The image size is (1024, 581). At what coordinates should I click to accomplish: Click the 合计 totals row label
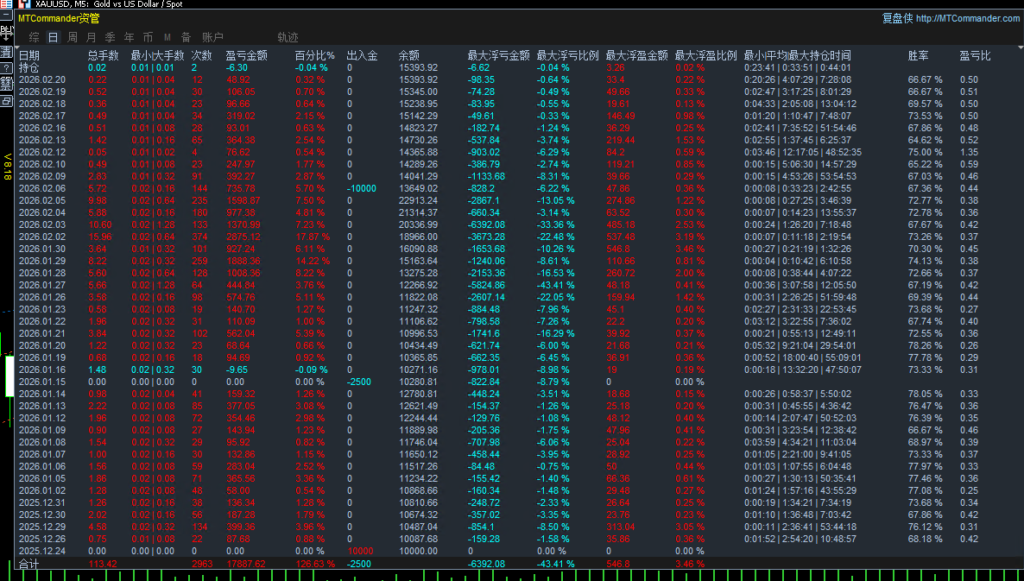[x=28, y=564]
